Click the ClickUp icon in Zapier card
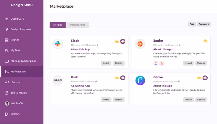The height and width of the screenshot is (124, 217). 156,64
